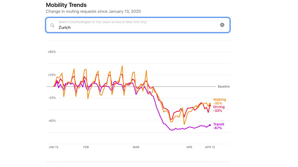Select the red Driving legend label
Image resolution: width=298 pixels, height=167 pixels.
(x=219, y=107)
